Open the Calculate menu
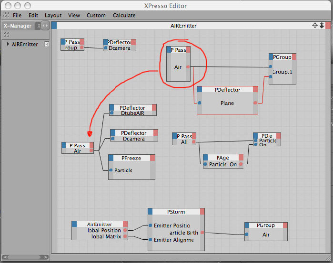333x263 pixels. [124, 16]
